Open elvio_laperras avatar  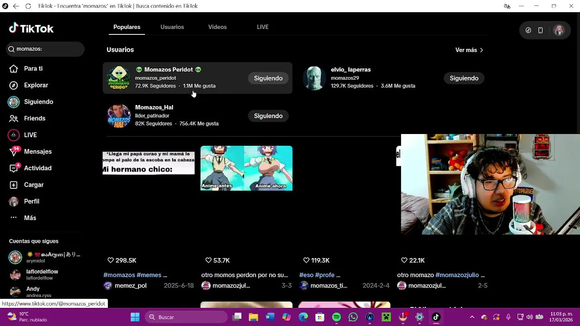click(314, 78)
